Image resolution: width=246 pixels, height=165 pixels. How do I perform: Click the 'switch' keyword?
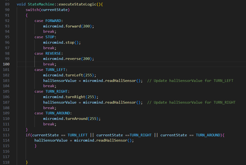[32, 10]
